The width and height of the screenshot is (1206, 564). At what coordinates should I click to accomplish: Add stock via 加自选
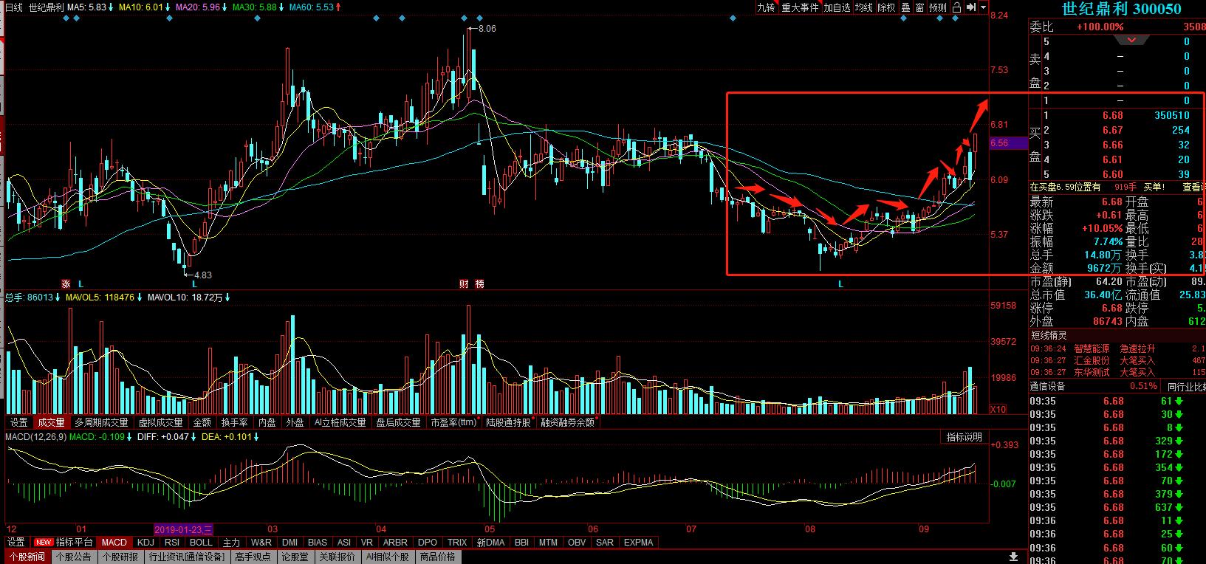click(837, 7)
